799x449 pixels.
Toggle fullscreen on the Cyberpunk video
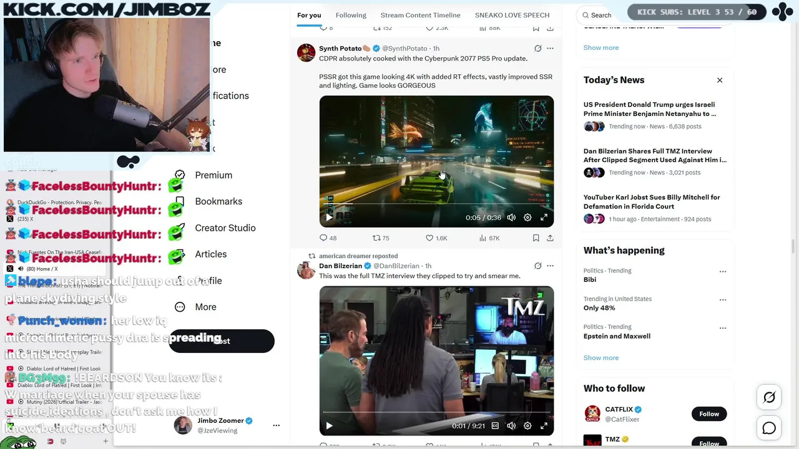(x=544, y=218)
